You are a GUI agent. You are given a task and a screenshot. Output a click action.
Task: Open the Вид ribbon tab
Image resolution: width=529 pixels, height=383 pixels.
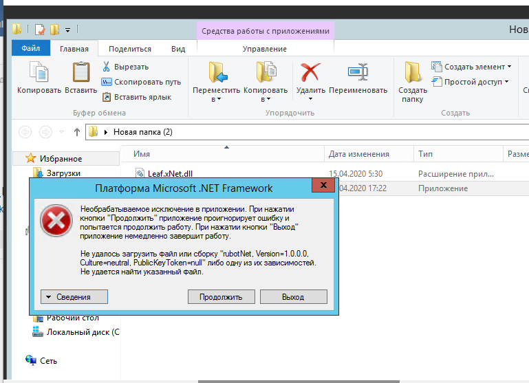(178, 49)
